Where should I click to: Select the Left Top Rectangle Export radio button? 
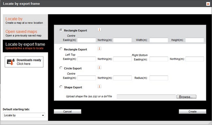(x=61, y=49)
